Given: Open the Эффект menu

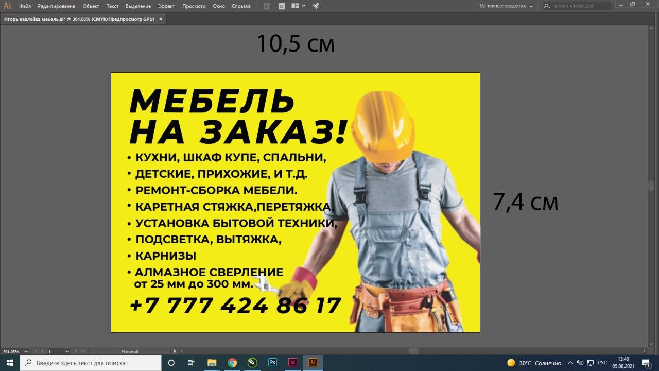Looking at the screenshot, I should click(x=166, y=6).
